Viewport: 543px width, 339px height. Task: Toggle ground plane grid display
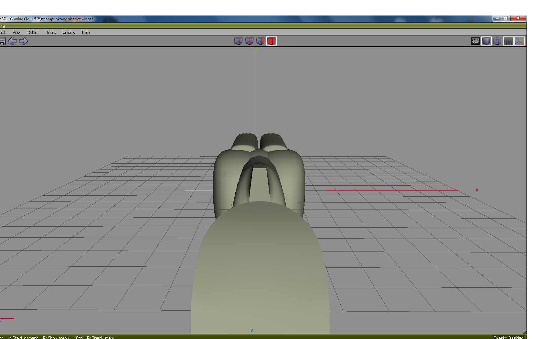point(508,41)
